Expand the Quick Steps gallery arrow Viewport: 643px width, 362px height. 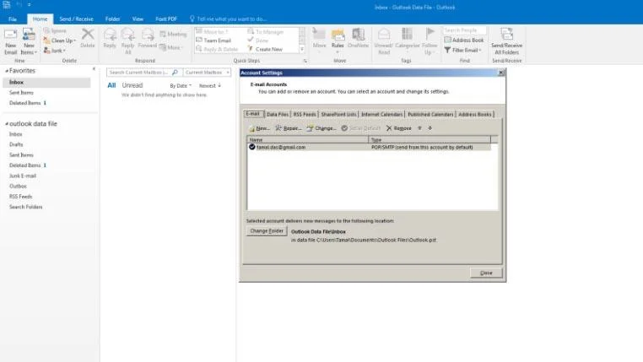tap(302, 50)
